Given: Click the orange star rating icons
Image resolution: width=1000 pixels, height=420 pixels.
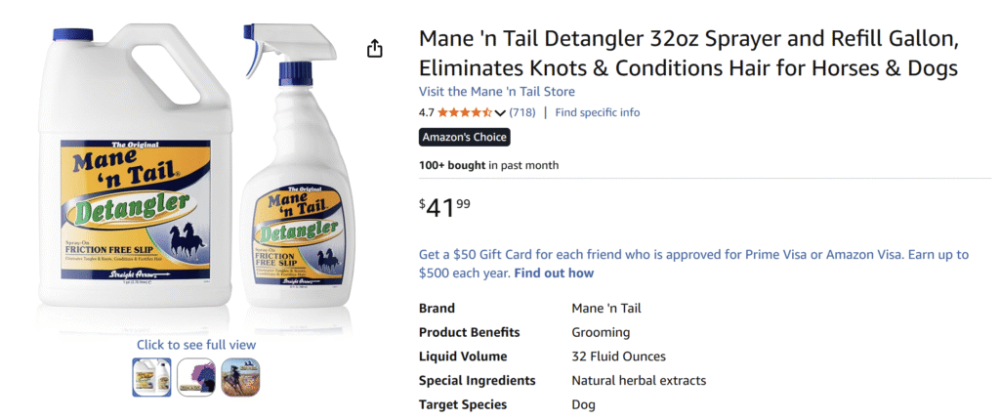Looking at the screenshot, I should pyautogui.click(x=464, y=112).
